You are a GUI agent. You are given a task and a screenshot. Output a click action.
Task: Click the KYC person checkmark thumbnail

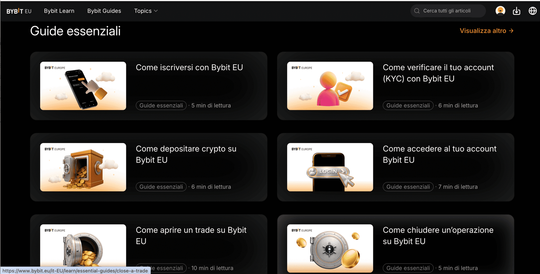330,86
